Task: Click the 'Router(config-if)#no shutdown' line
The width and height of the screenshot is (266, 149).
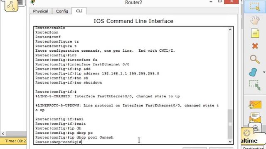Action: (x=69, y=83)
